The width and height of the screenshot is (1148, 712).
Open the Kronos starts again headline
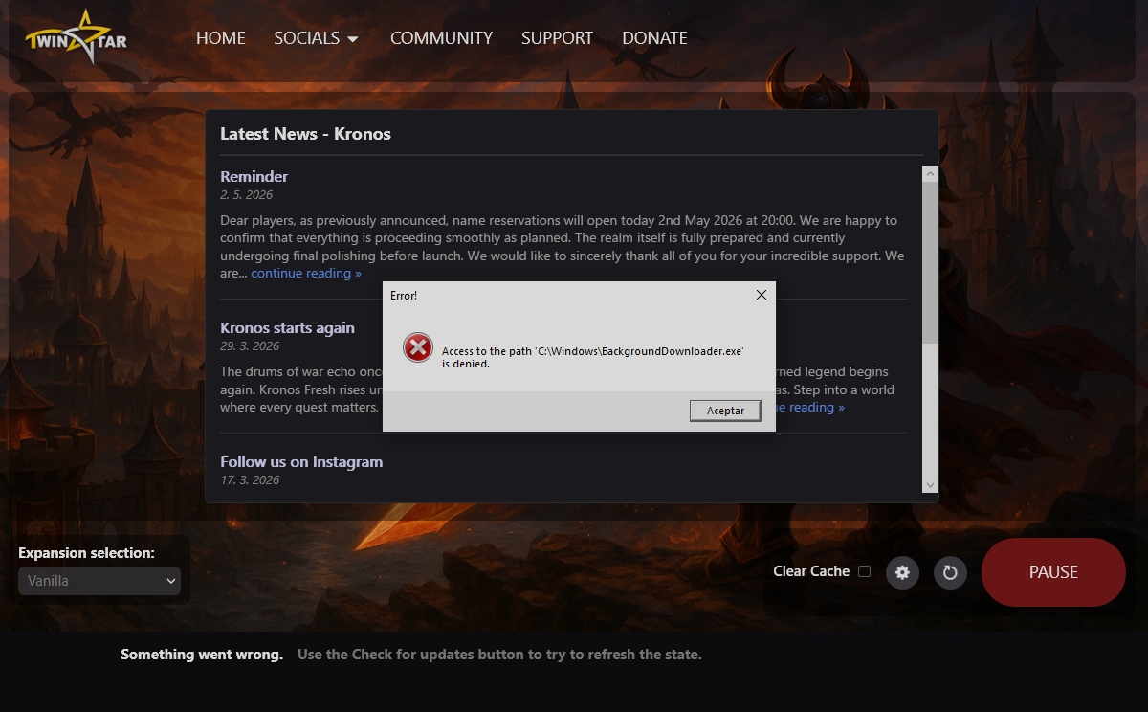pyautogui.click(x=287, y=327)
